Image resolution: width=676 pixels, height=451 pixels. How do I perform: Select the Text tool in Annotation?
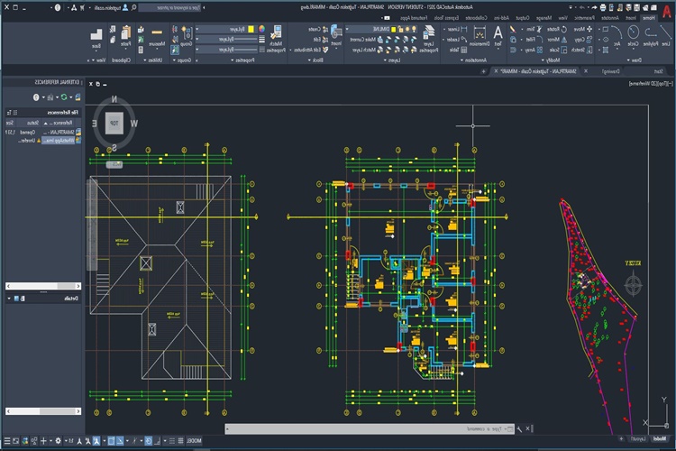[498, 35]
